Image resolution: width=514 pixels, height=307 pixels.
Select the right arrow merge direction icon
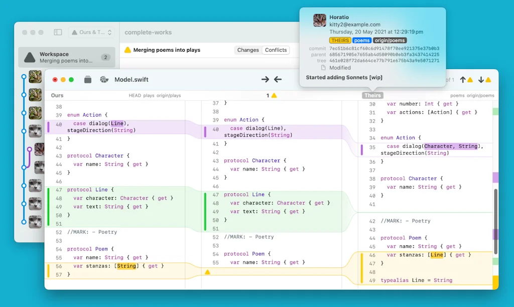coord(266,79)
